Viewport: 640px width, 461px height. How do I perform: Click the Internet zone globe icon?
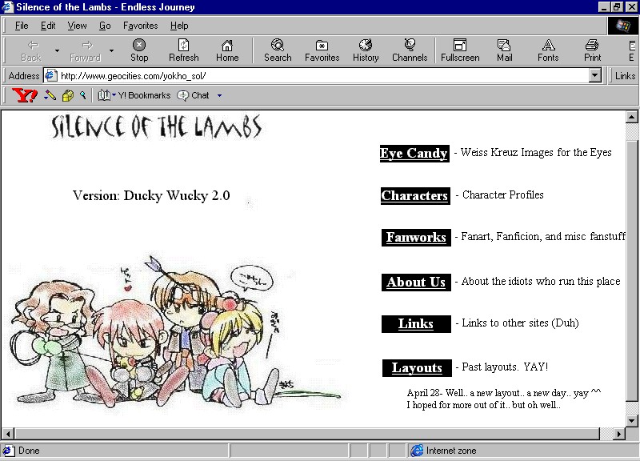click(417, 451)
